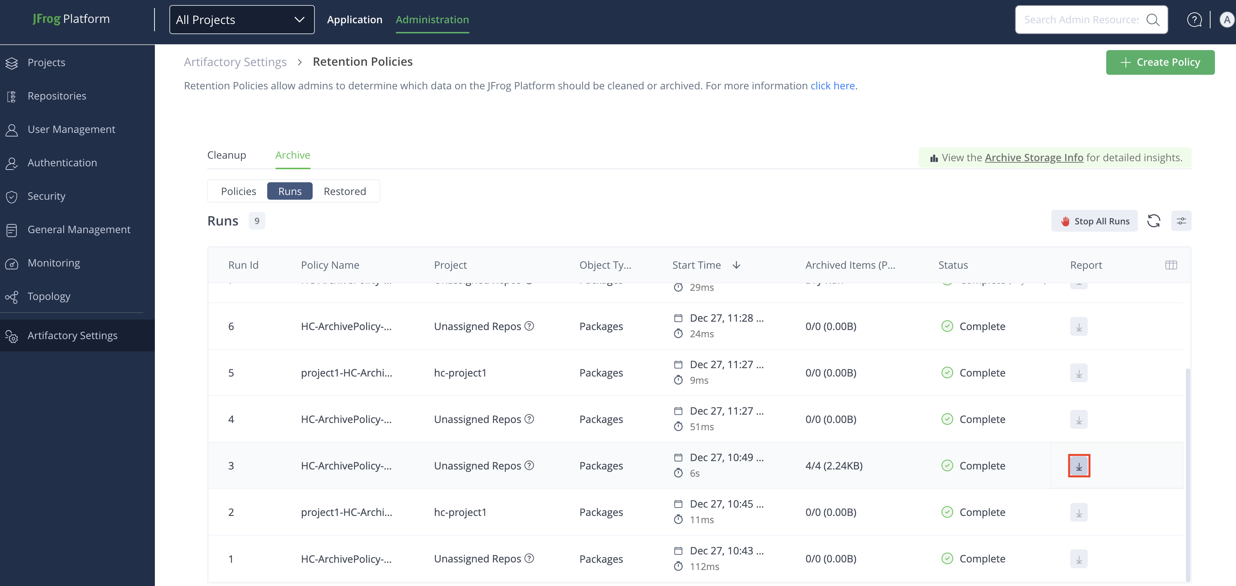Download the report for run 3
Screen dimensions: 1236x586
click(x=1079, y=466)
